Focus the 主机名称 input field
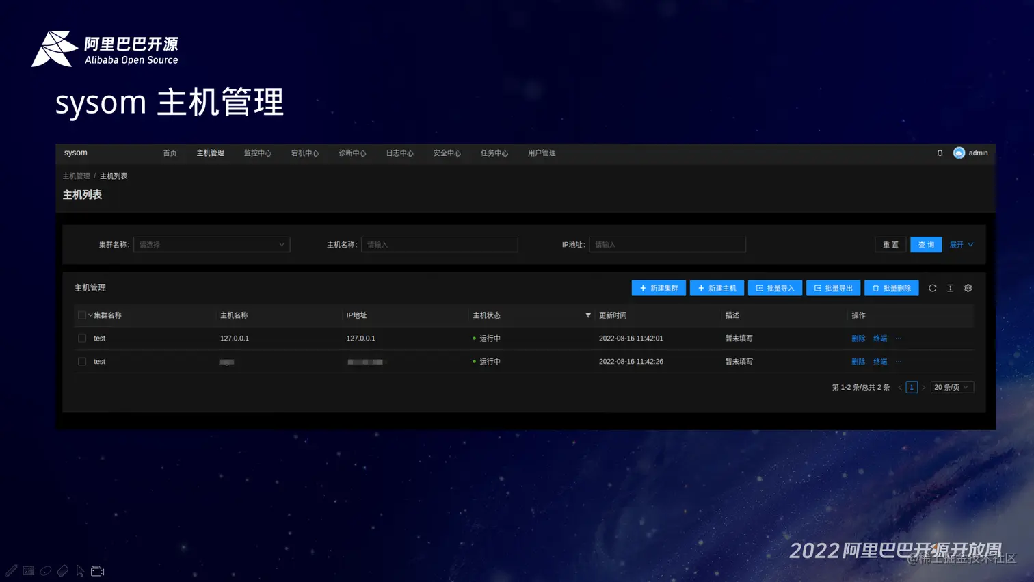The image size is (1034, 582). pyautogui.click(x=440, y=245)
